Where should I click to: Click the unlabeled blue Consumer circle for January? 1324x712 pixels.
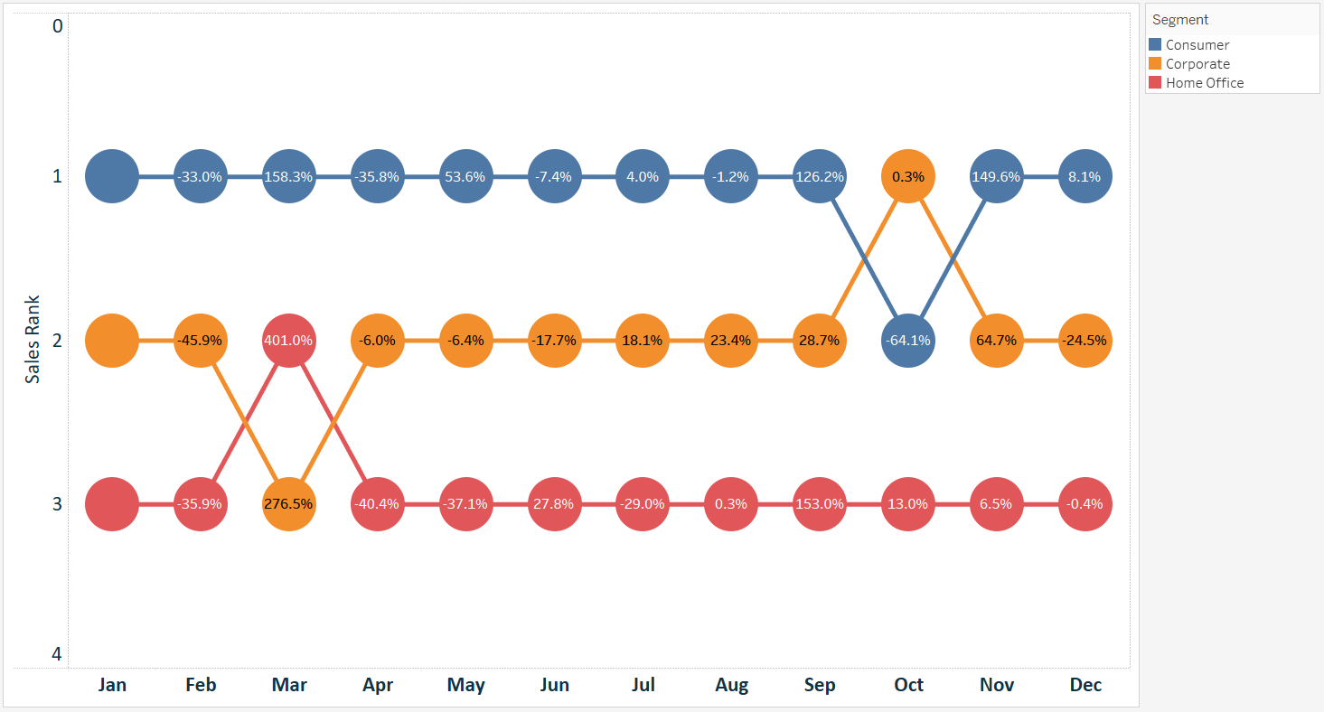112,176
